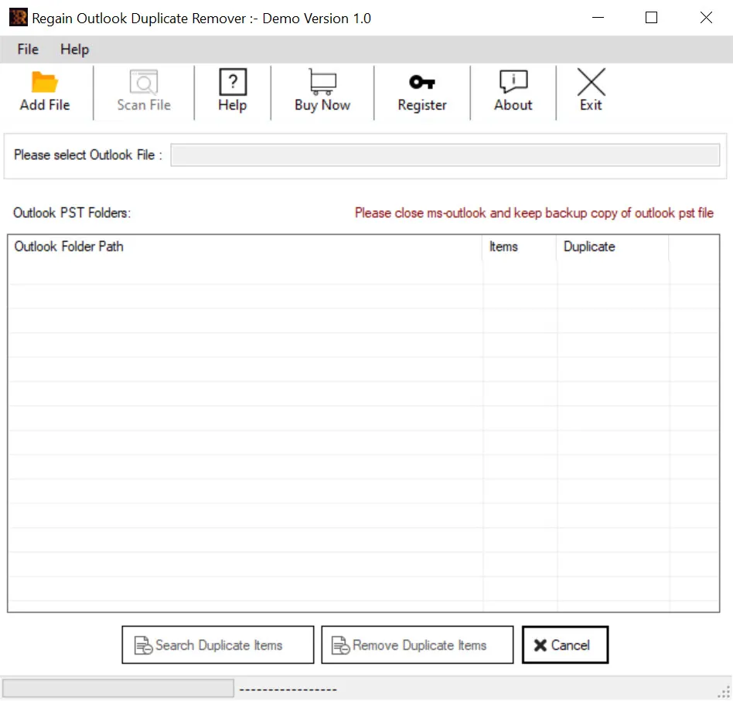Click the Items column header
Image resolution: width=733 pixels, height=701 pixels.
tap(520, 247)
